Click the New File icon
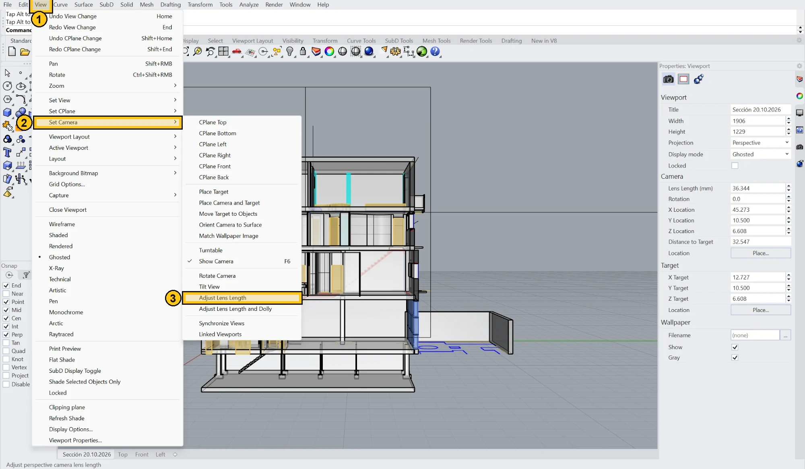 (x=12, y=52)
